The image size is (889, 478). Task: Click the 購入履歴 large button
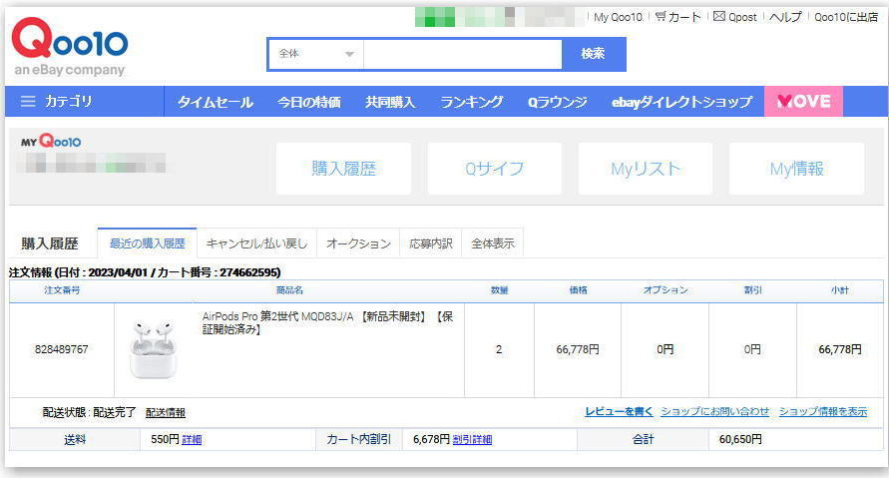pos(343,169)
